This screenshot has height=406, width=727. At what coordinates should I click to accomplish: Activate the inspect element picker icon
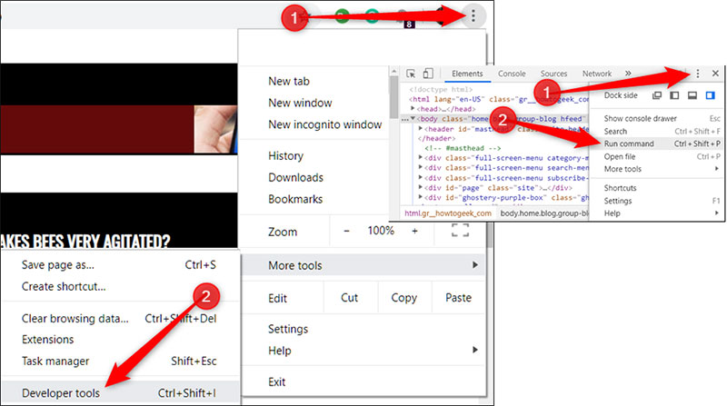pos(411,74)
